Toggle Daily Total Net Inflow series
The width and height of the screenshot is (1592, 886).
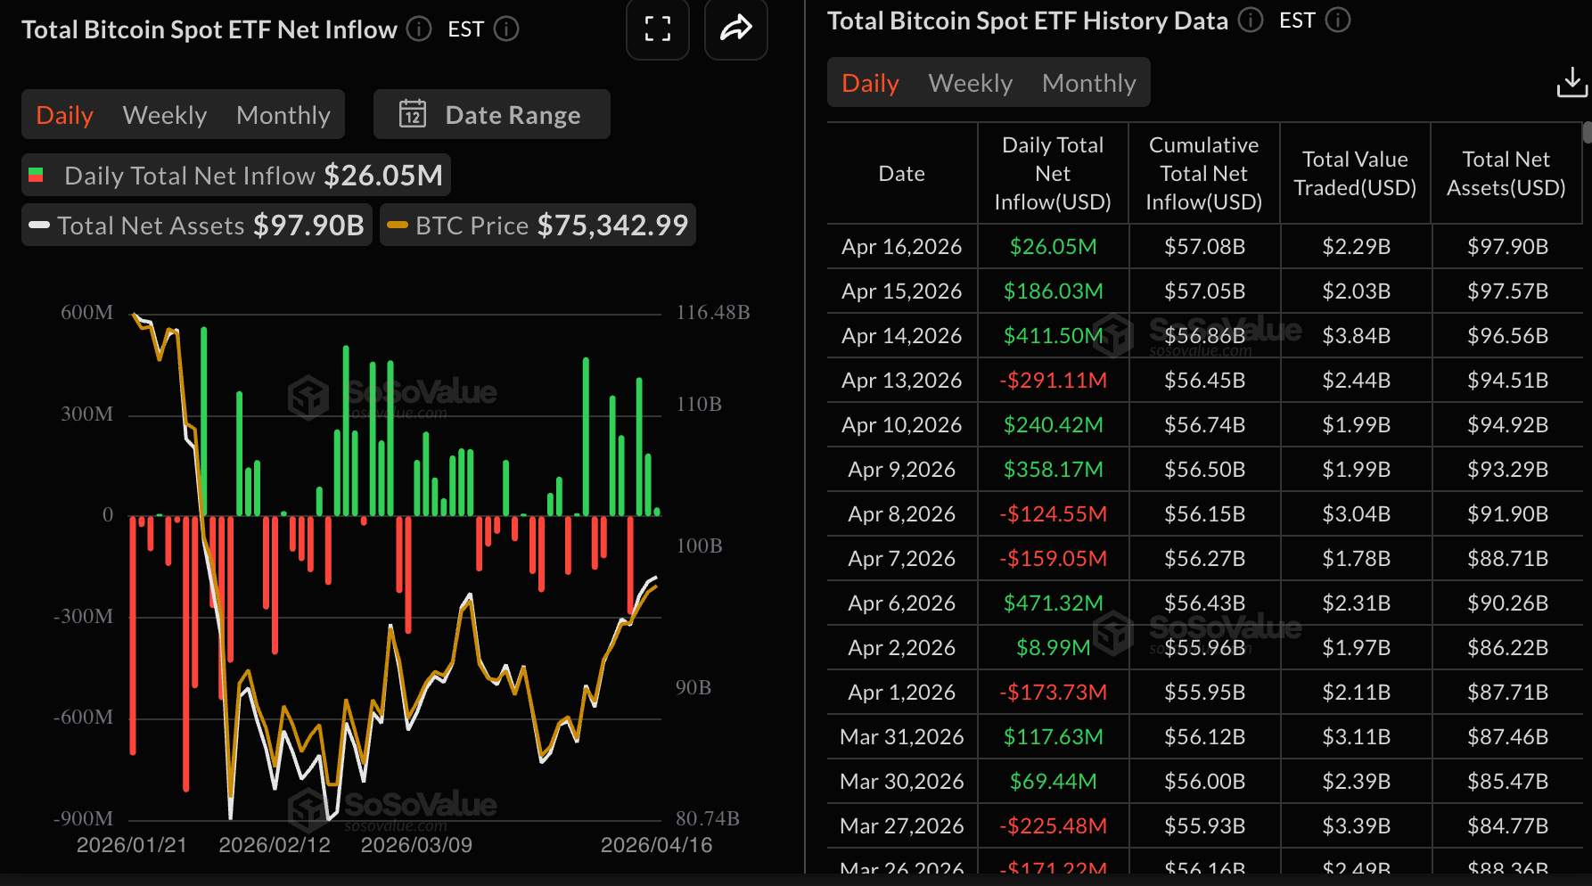pyautogui.click(x=236, y=176)
